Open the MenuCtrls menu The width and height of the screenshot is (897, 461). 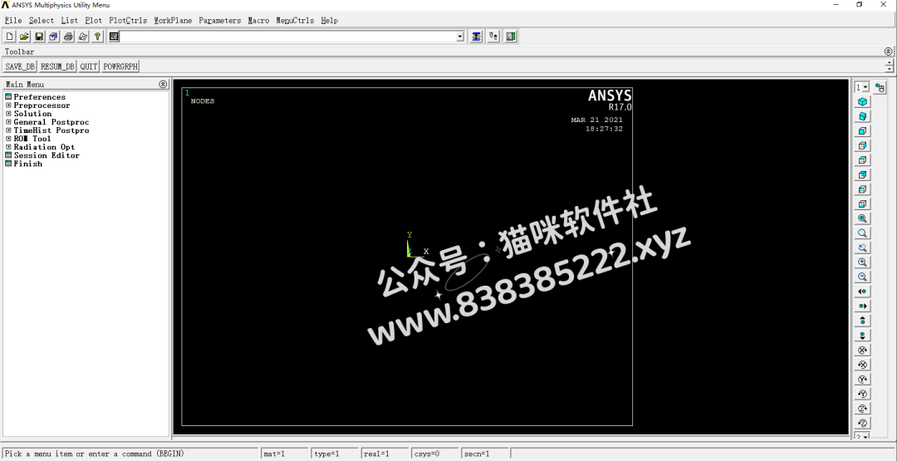click(x=295, y=21)
